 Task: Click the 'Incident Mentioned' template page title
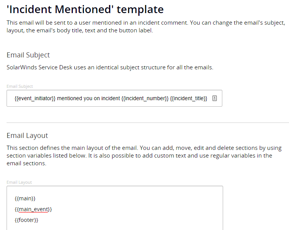[85, 9]
